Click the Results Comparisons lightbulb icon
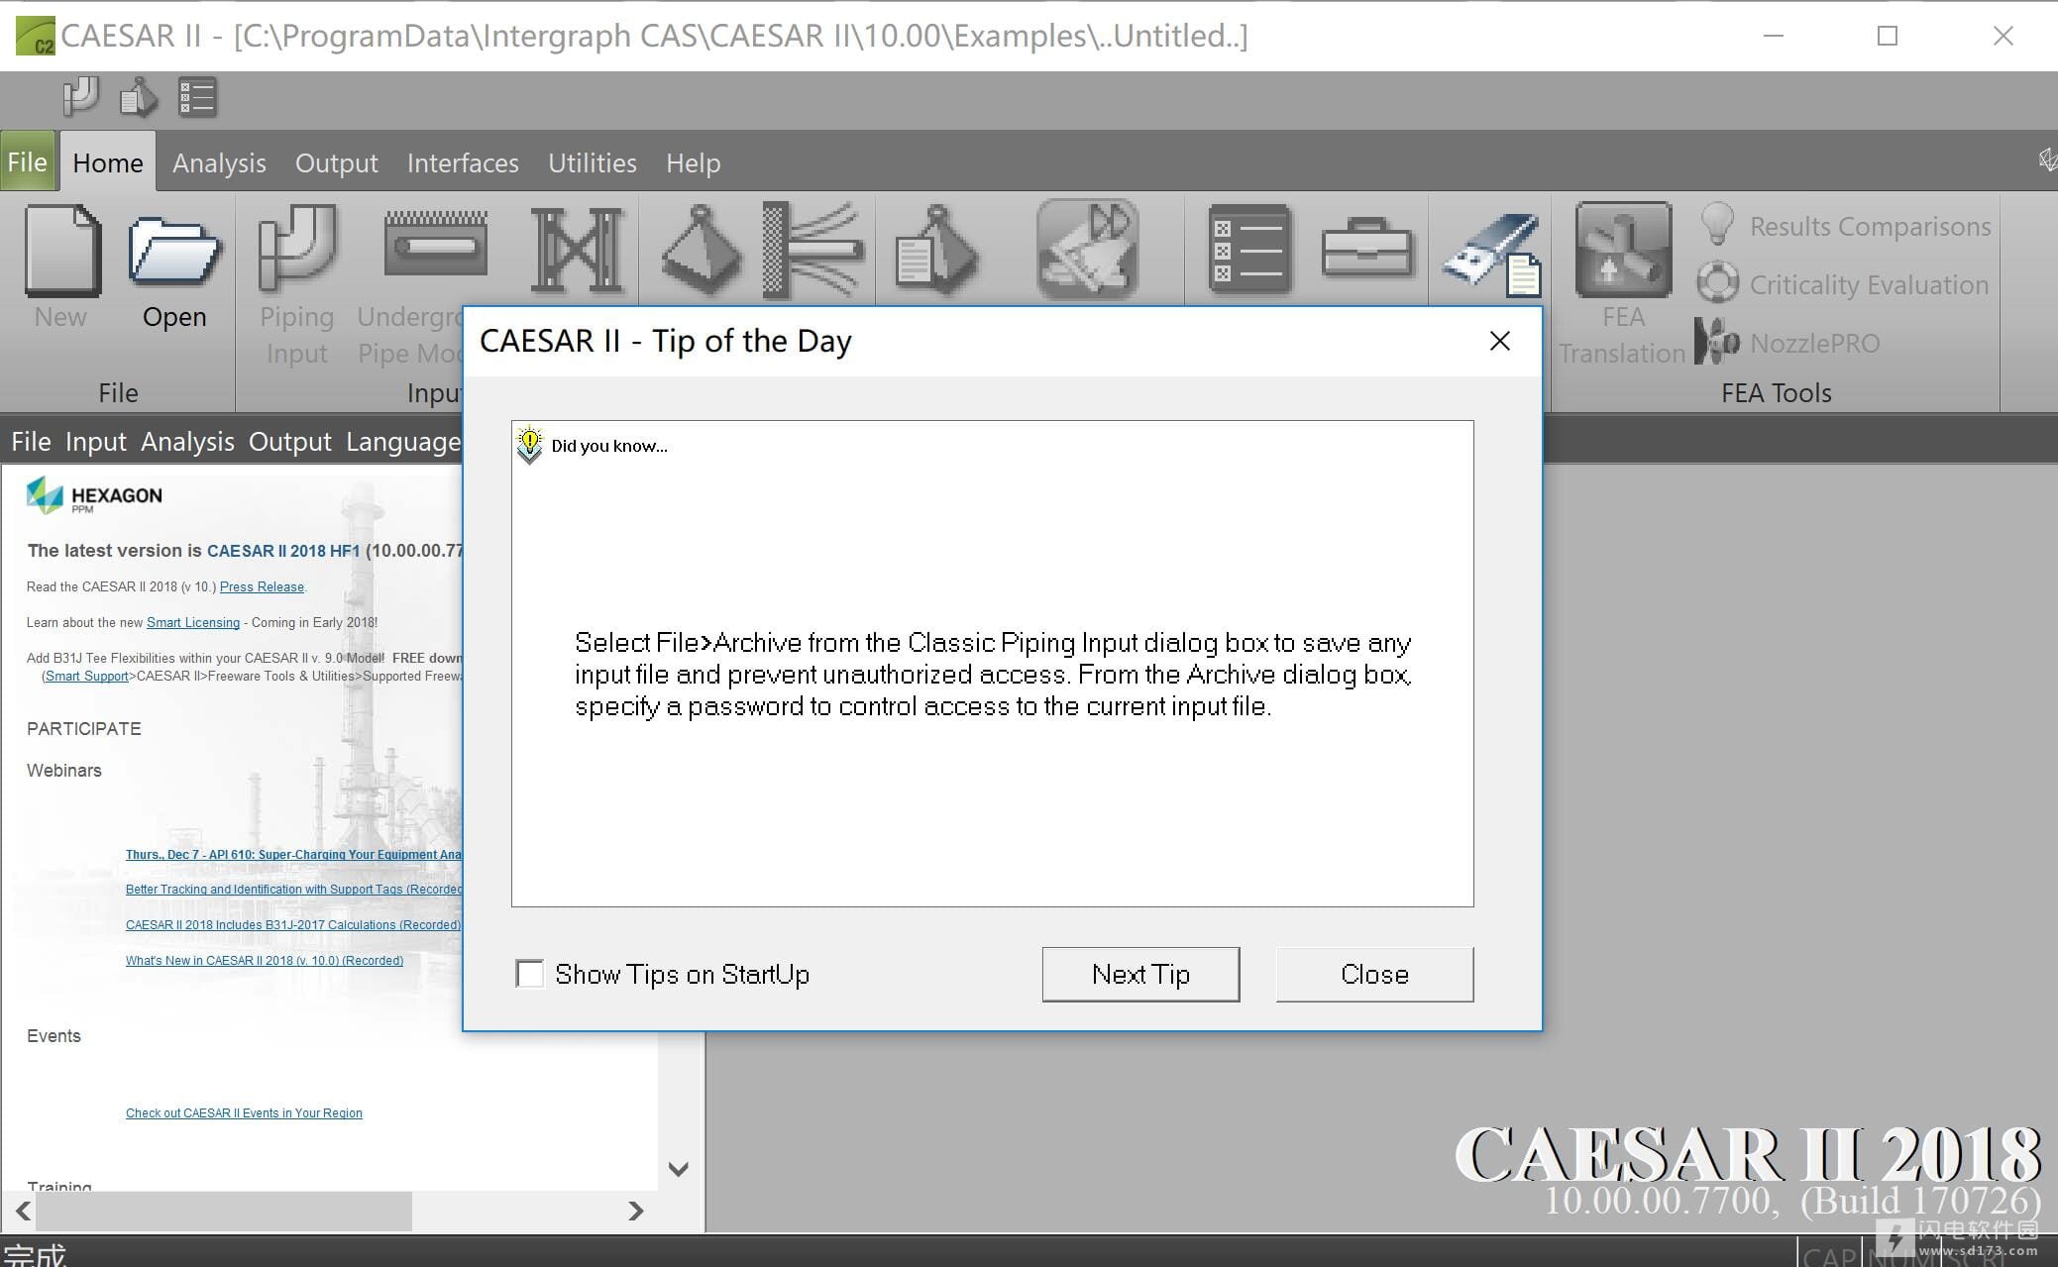 click(x=1717, y=225)
